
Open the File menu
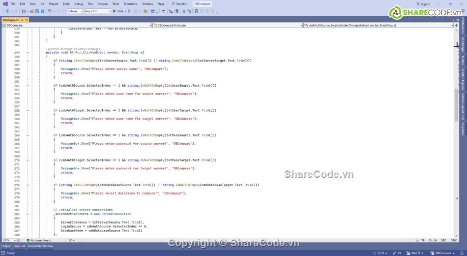[13, 4]
